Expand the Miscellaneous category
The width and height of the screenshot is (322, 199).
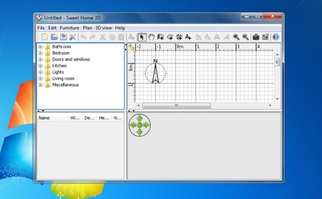(40, 85)
